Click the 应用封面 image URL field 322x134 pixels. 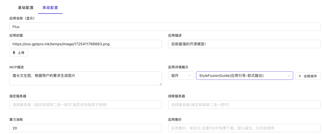(x=86, y=44)
